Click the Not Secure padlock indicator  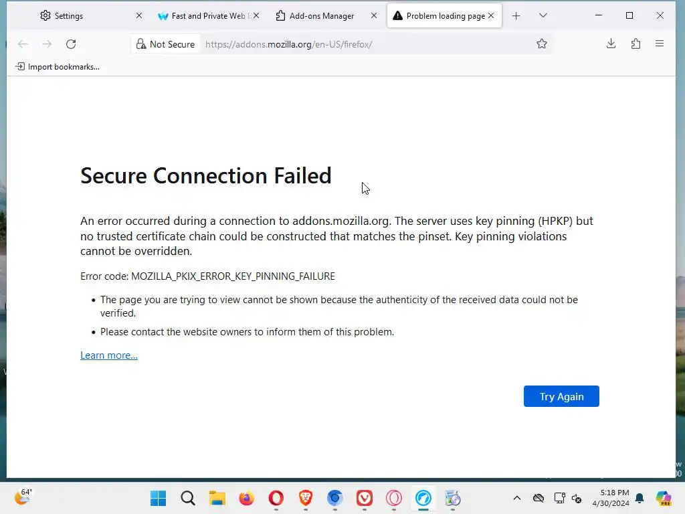(165, 44)
